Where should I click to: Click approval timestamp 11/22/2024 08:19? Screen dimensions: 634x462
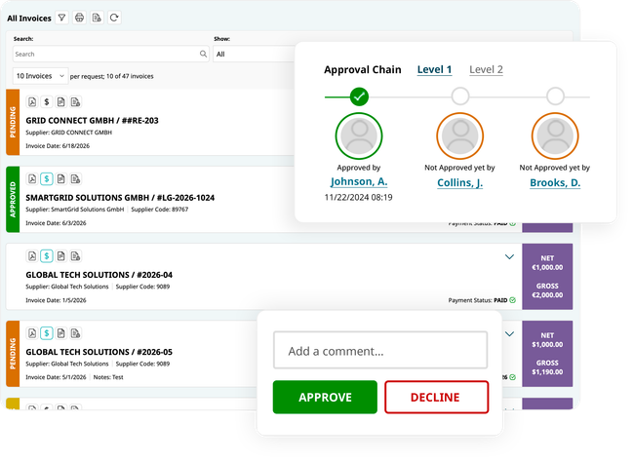pos(358,197)
